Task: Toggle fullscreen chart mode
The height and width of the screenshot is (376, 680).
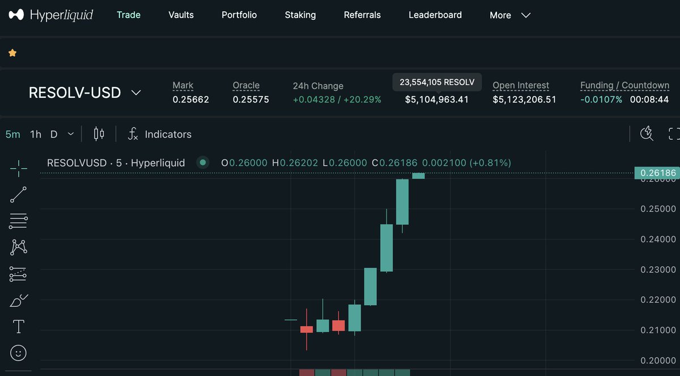Action: (674, 134)
